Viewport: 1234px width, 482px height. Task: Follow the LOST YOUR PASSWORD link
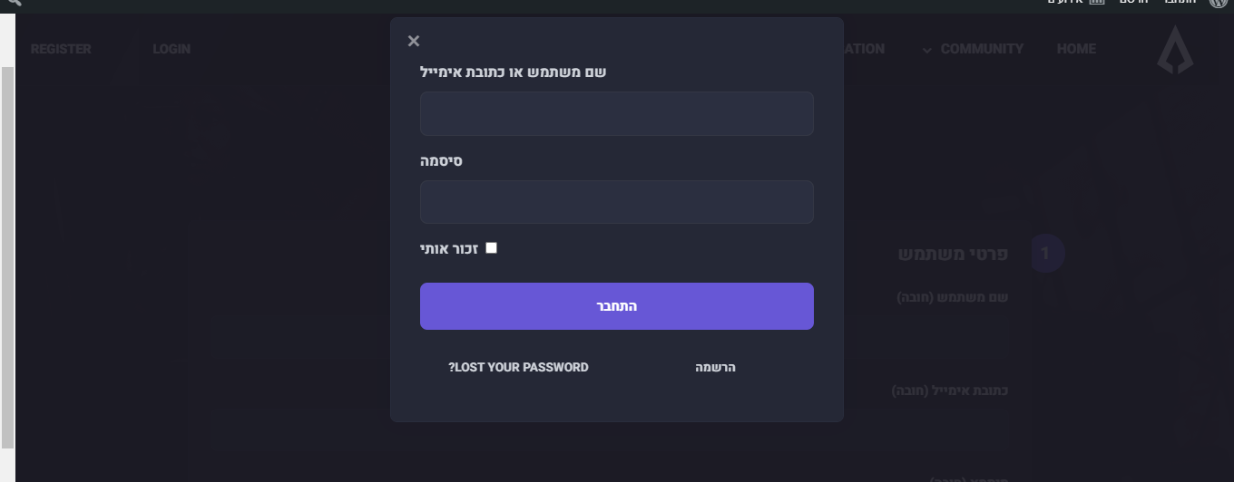(x=518, y=367)
